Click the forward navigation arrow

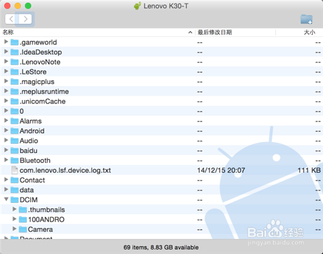[x=25, y=19]
